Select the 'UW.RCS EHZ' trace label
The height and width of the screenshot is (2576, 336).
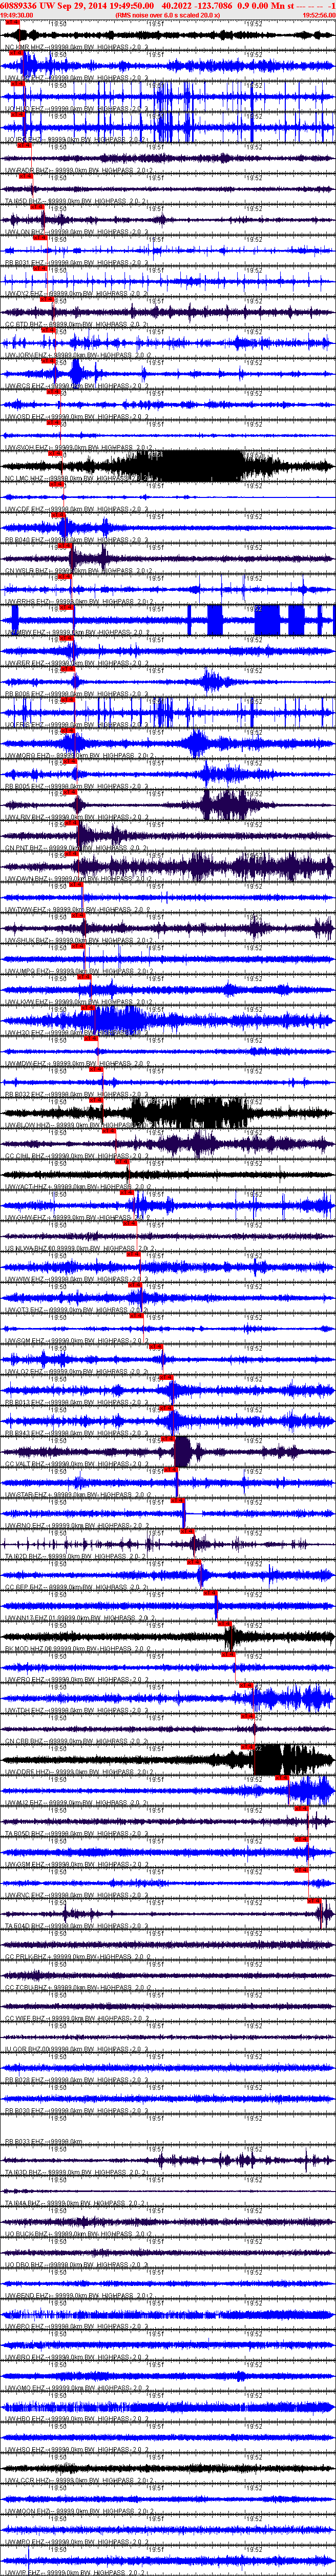coord(24,386)
